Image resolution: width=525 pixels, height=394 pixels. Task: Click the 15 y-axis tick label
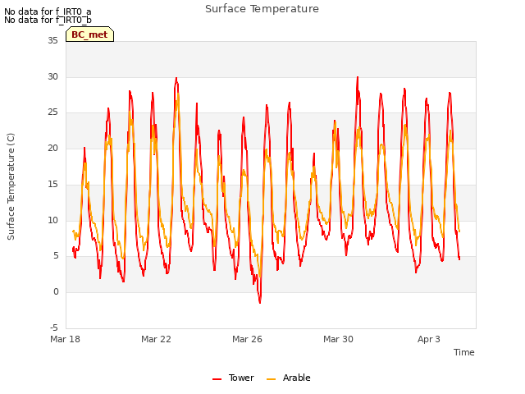pos(52,184)
